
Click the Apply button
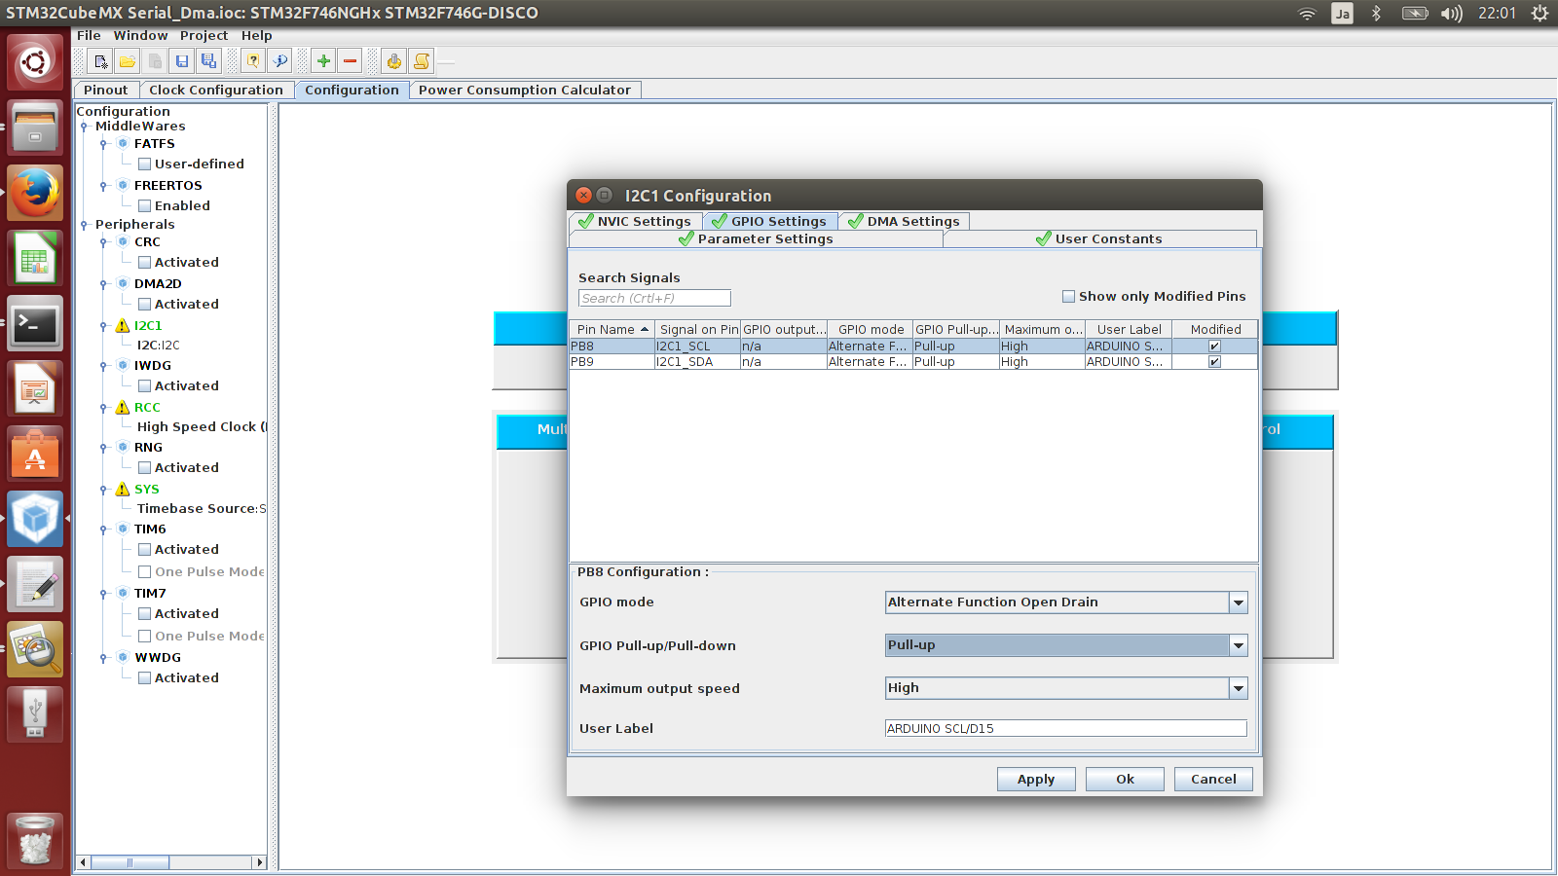pos(1036,780)
